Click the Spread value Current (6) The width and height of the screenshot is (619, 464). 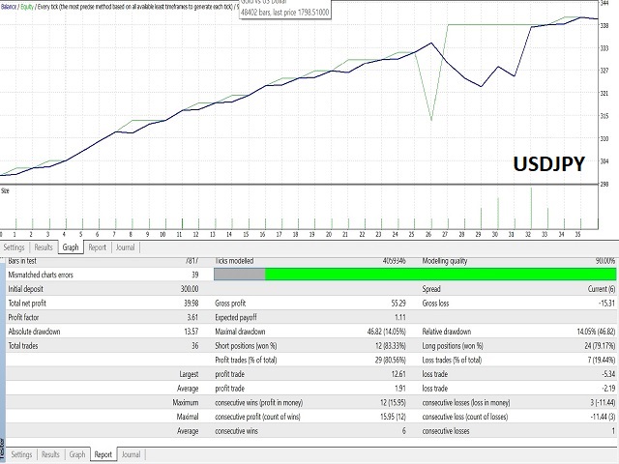click(602, 289)
